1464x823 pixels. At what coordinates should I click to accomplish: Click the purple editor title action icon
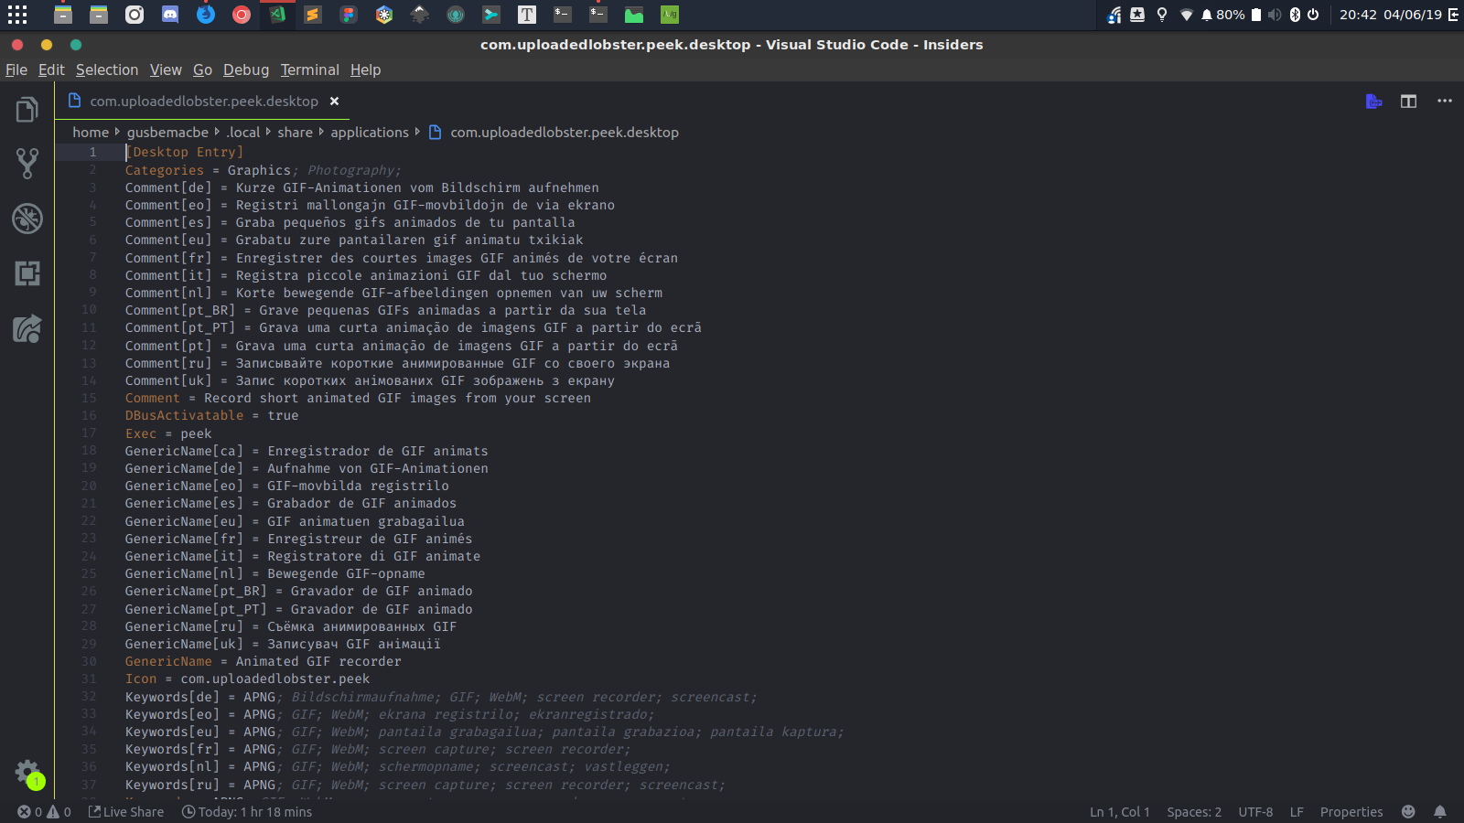pyautogui.click(x=1373, y=102)
